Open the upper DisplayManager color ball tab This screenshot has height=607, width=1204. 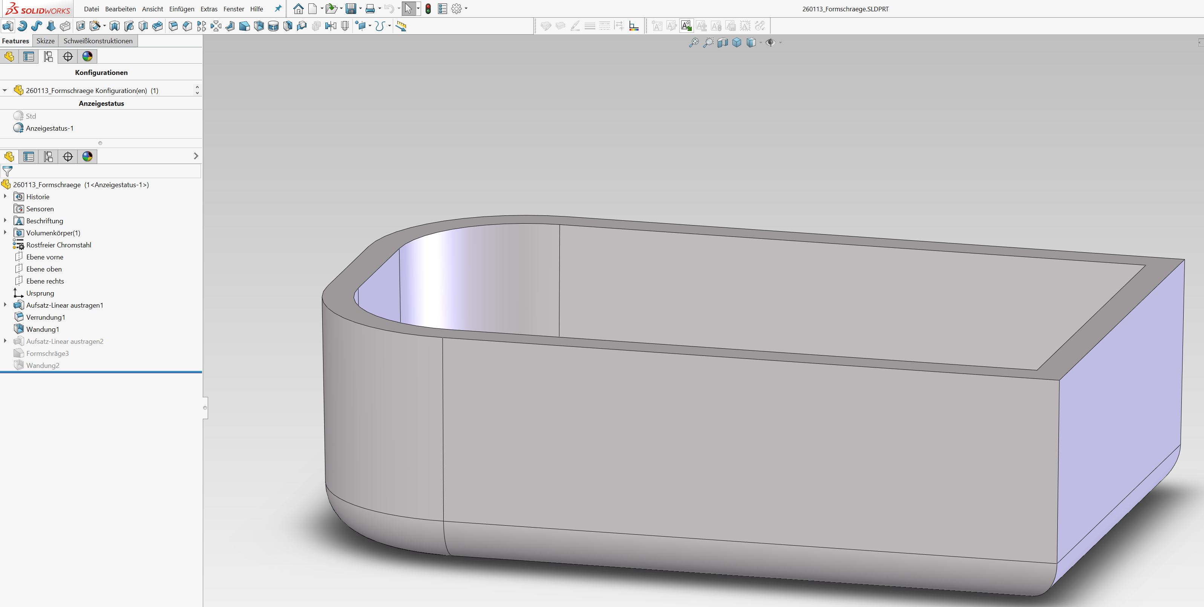(x=87, y=56)
